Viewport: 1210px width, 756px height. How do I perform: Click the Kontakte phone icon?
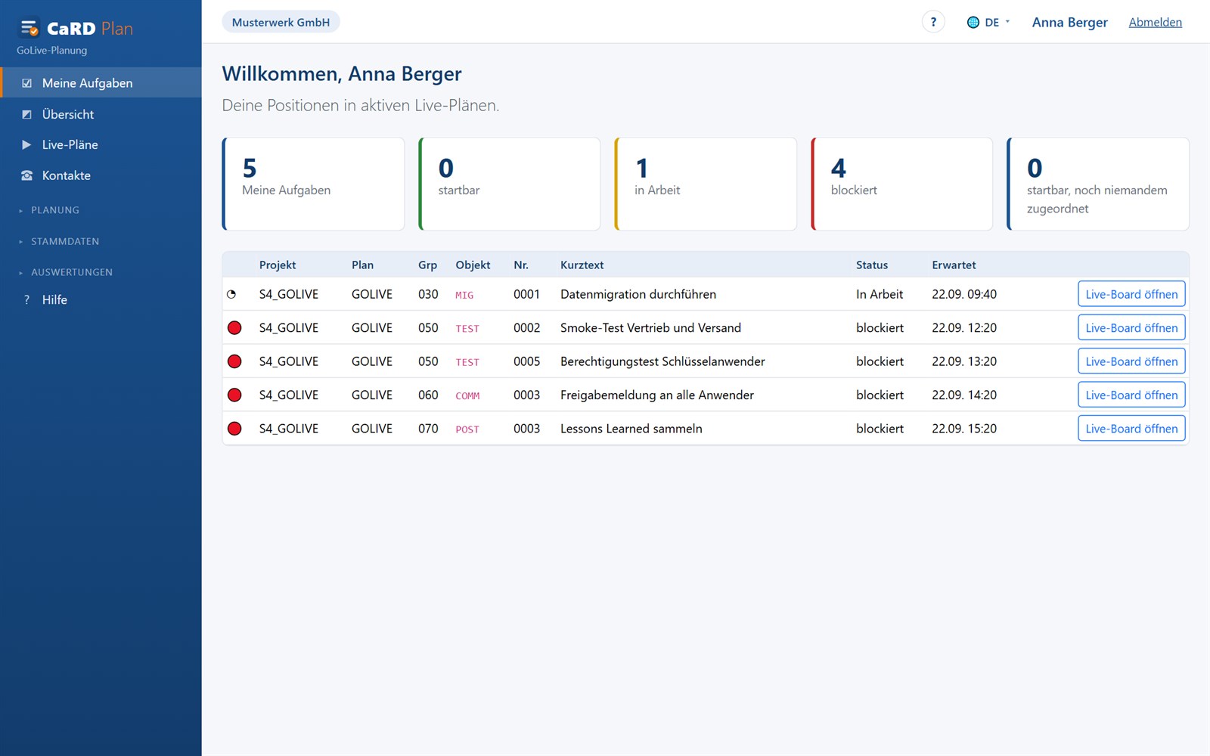27,175
